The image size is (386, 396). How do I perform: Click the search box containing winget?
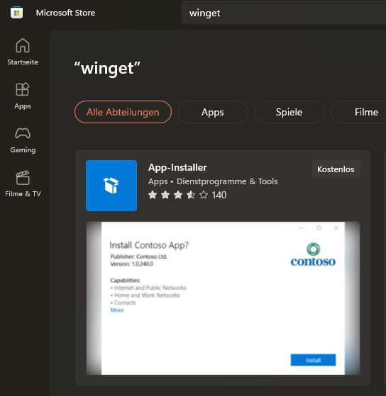pos(284,13)
